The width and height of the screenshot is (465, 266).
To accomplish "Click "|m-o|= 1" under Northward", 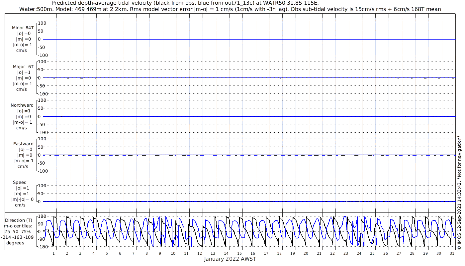I will [23, 122].
